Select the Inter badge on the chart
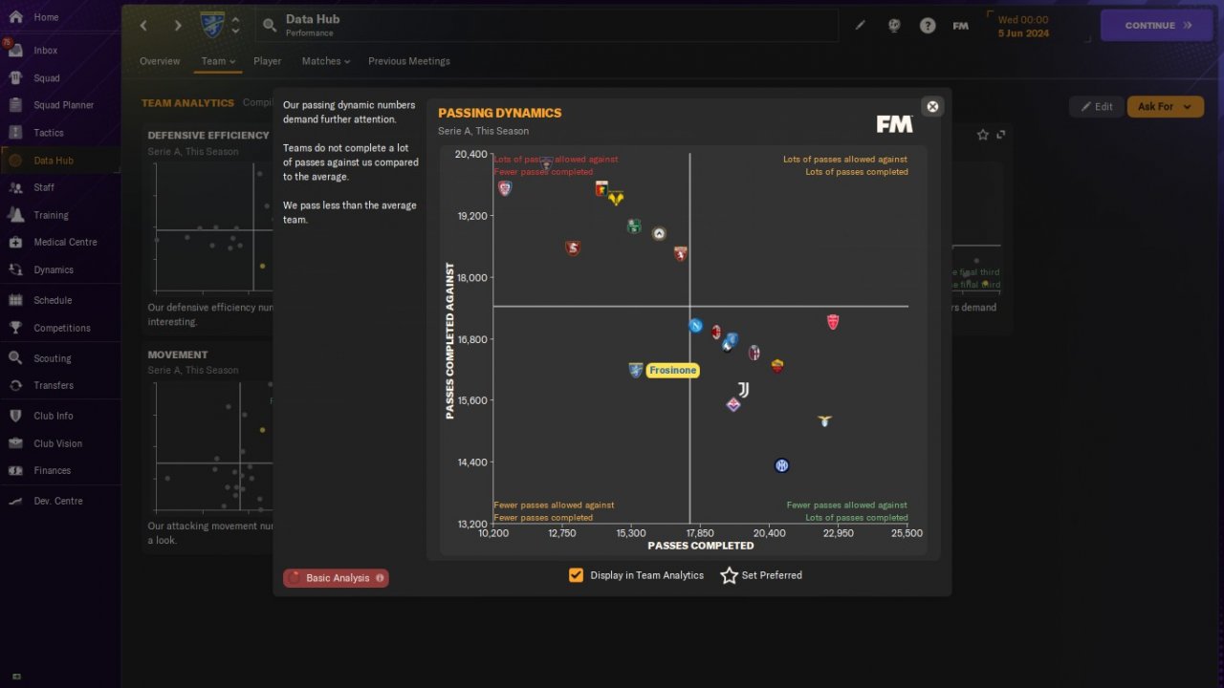 click(781, 465)
